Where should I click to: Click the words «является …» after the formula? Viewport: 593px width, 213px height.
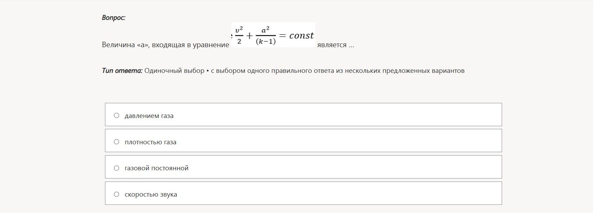(336, 45)
